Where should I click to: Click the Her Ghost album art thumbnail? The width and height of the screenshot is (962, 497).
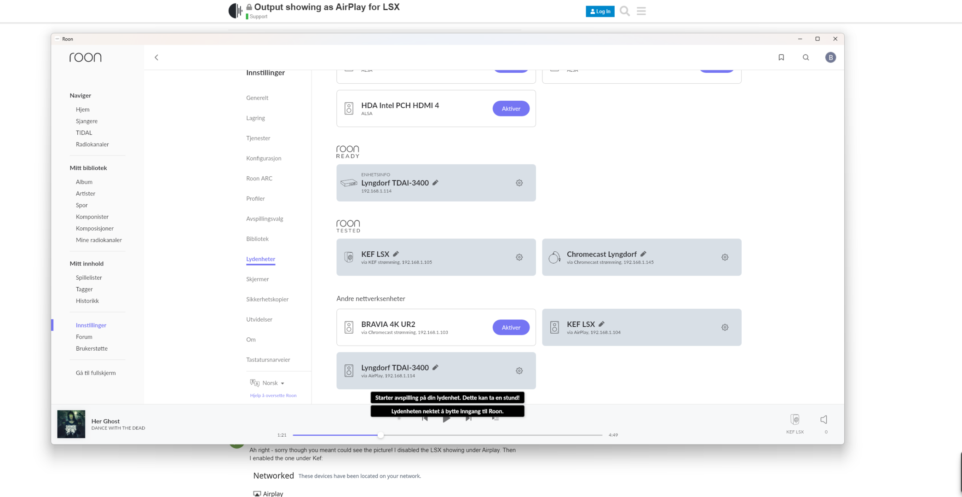point(71,424)
